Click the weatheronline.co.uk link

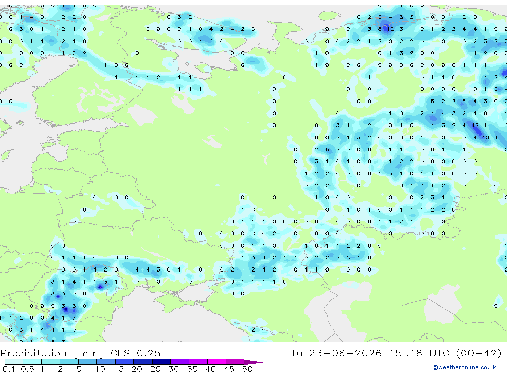[464, 367]
